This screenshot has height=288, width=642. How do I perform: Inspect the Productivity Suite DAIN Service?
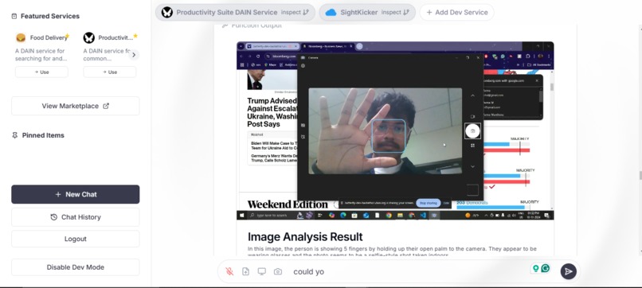pyautogui.click(x=295, y=12)
